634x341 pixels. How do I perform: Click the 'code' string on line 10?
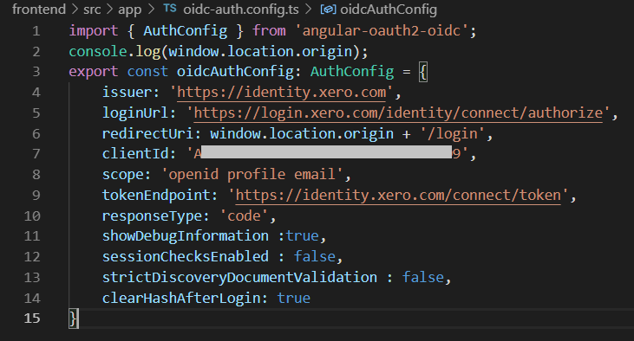click(x=244, y=216)
